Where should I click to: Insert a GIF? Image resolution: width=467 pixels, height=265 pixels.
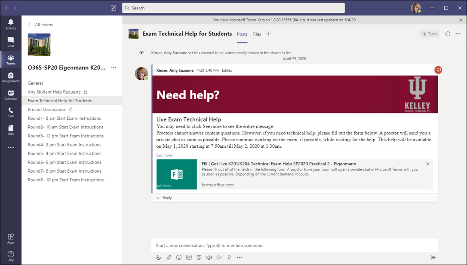[189, 257]
